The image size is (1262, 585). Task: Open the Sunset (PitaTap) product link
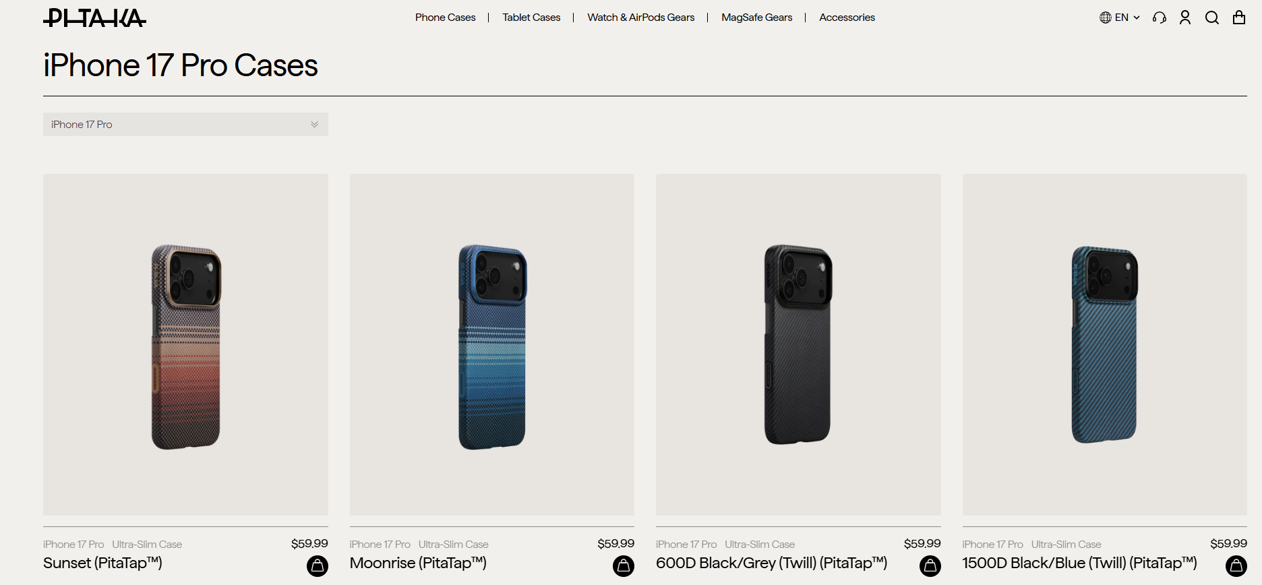coord(102,563)
